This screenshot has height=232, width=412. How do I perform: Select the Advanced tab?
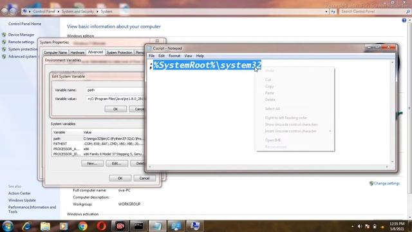tap(95, 52)
